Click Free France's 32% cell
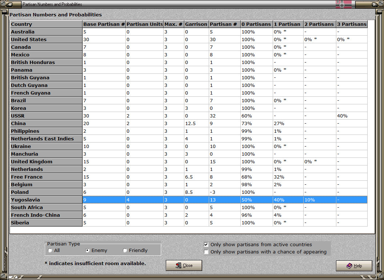Screen dimensions: 384x280 [x=288, y=177]
